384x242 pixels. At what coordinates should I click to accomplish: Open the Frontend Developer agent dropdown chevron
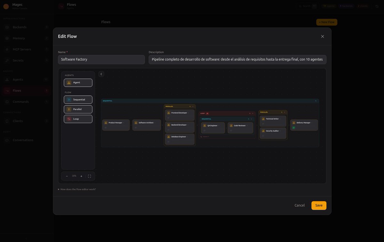tap(188, 113)
